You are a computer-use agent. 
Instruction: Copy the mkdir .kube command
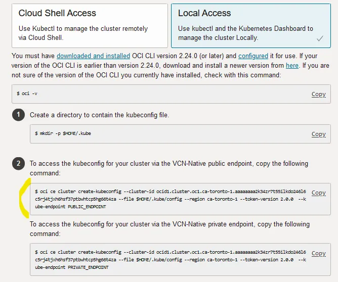[318, 134]
